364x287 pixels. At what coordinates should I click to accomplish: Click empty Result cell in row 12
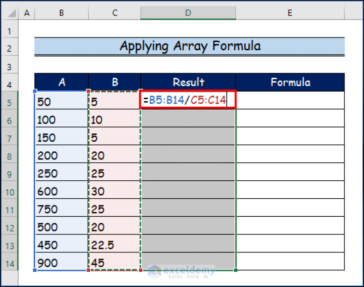click(188, 225)
